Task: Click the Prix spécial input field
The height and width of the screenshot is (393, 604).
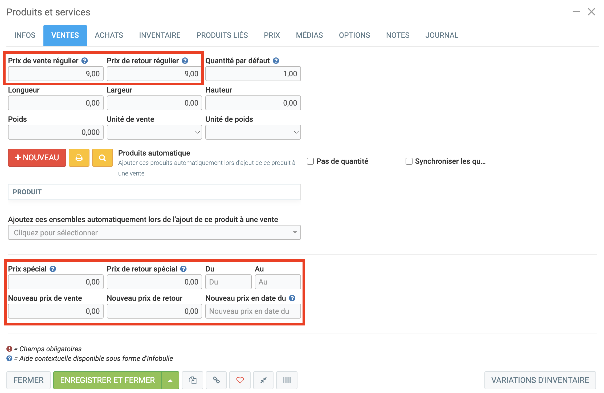Action: click(56, 282)
